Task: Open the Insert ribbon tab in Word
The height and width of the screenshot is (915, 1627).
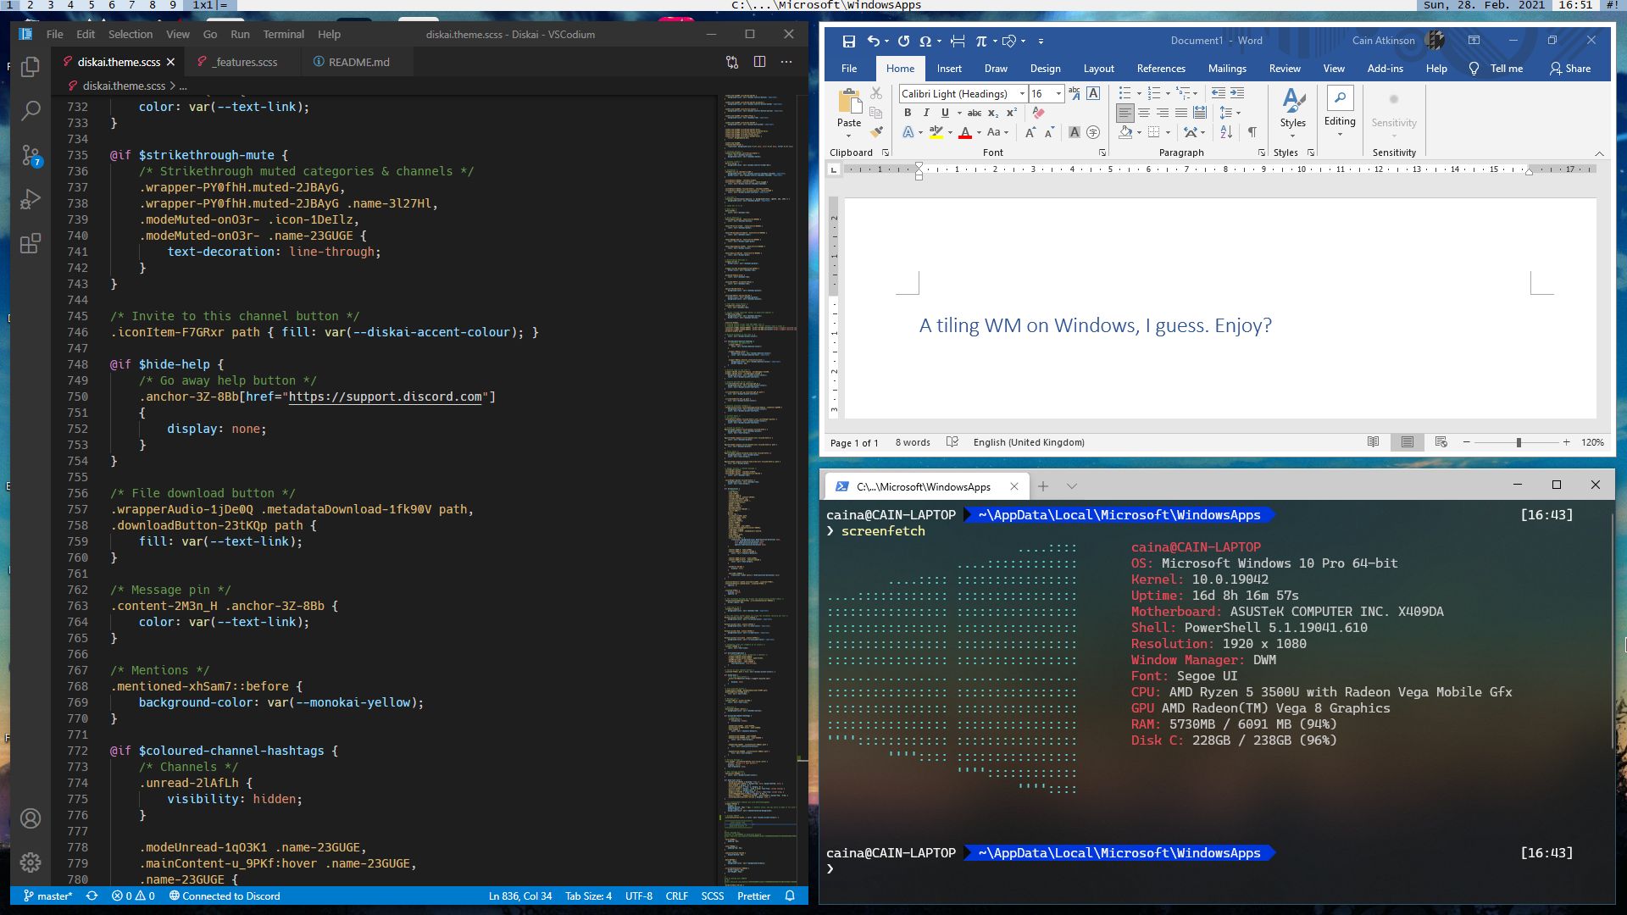Action: click(x=948, y=69)
